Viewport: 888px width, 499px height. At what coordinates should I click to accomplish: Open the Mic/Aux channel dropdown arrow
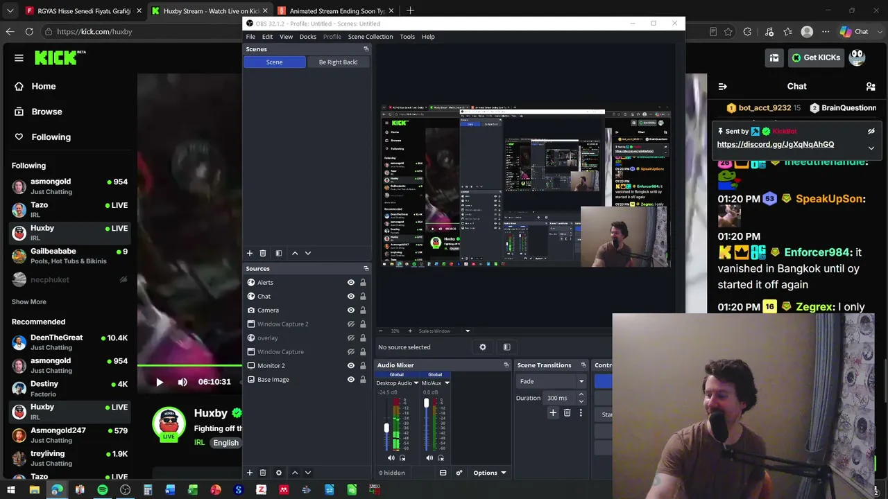click(447, 383)
